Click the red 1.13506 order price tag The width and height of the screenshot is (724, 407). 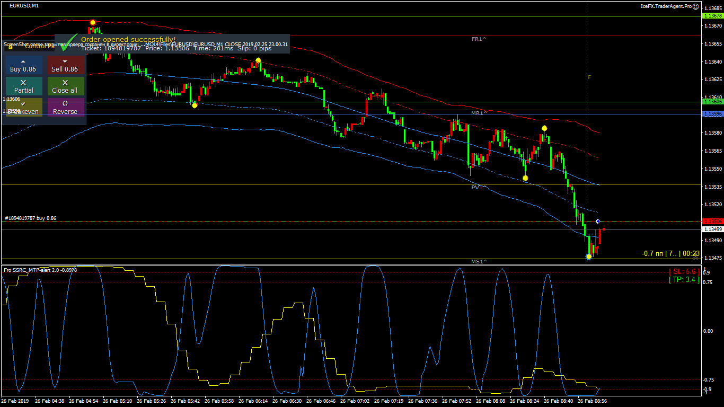(x=712, y=221)
